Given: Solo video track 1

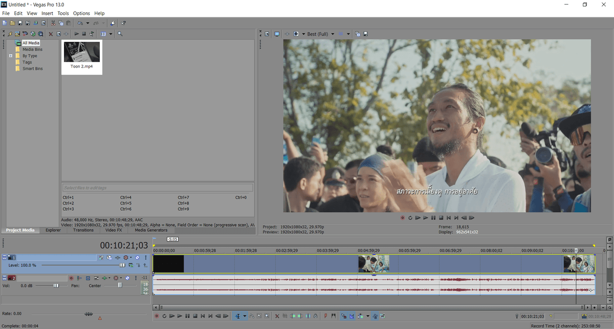Looking at the screenshot, I should click(145, 257).
